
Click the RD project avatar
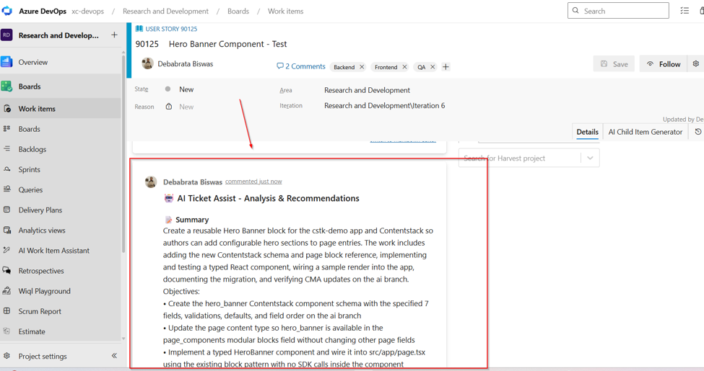(6, 35)
